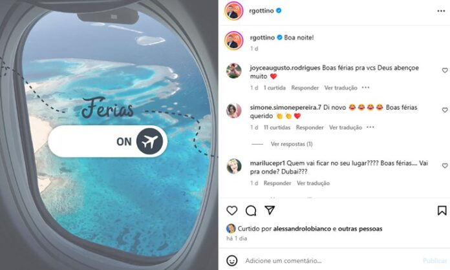Open comments via the speech bubble icon
450x270 pixels.
click(x=251, y=211)
